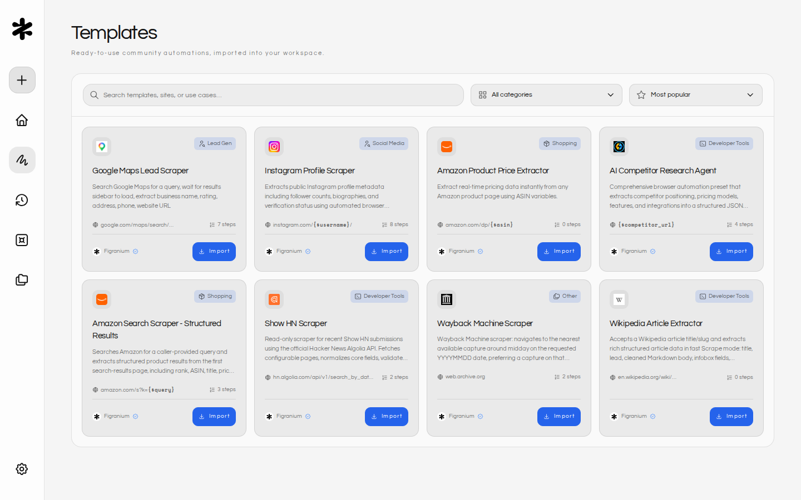Import the Google Maps Lead Scraper template
The image size is (801, 500).
click(x=214, y=252)
